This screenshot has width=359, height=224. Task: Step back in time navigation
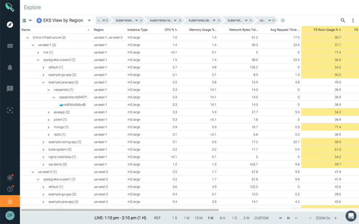[280, 218]
